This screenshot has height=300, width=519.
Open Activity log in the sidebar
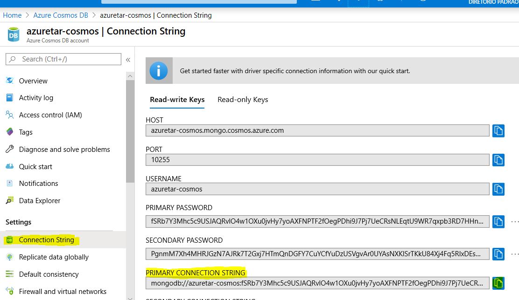pyautogui.click(x=36, y=98)
